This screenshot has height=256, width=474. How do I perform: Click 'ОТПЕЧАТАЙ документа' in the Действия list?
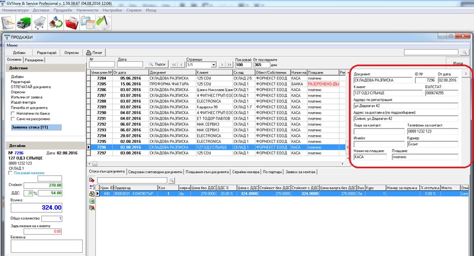click(31, 87)
